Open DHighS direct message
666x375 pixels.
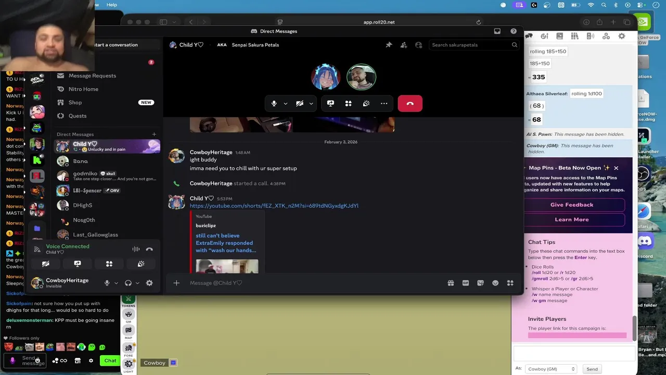(x=107, y=205)
